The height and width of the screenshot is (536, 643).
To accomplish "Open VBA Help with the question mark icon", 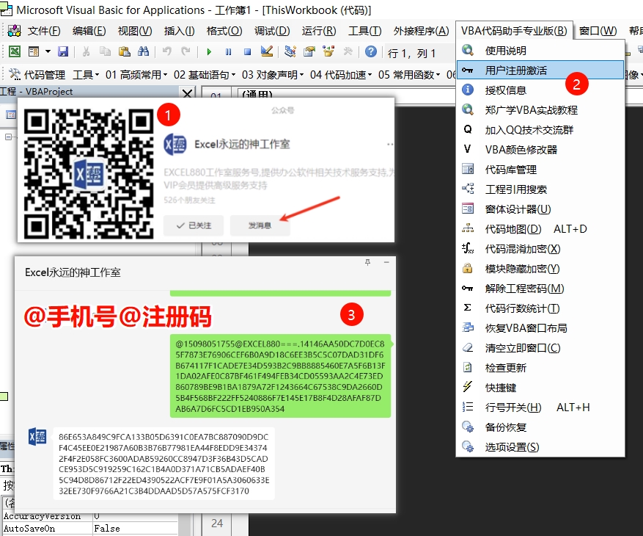I will point(370,51).
